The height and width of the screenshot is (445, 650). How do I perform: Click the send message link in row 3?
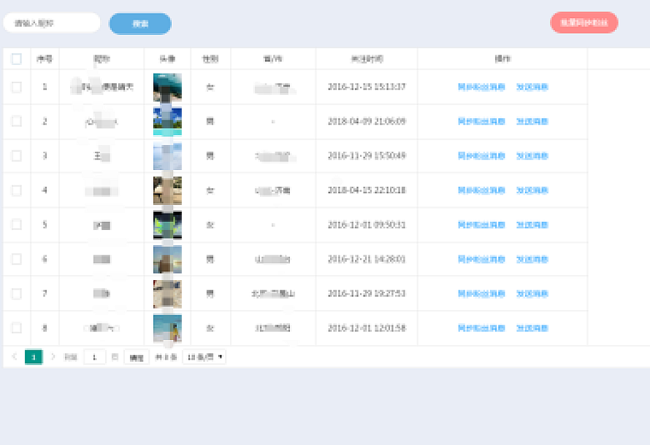[x=532, y=156]
